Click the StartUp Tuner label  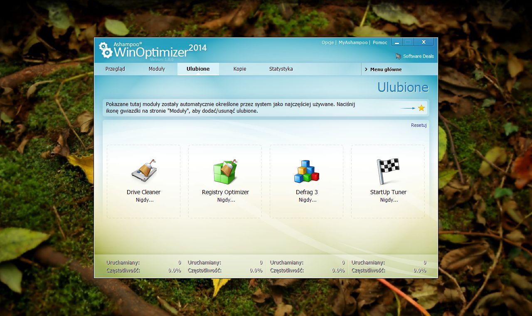(388, 192)
